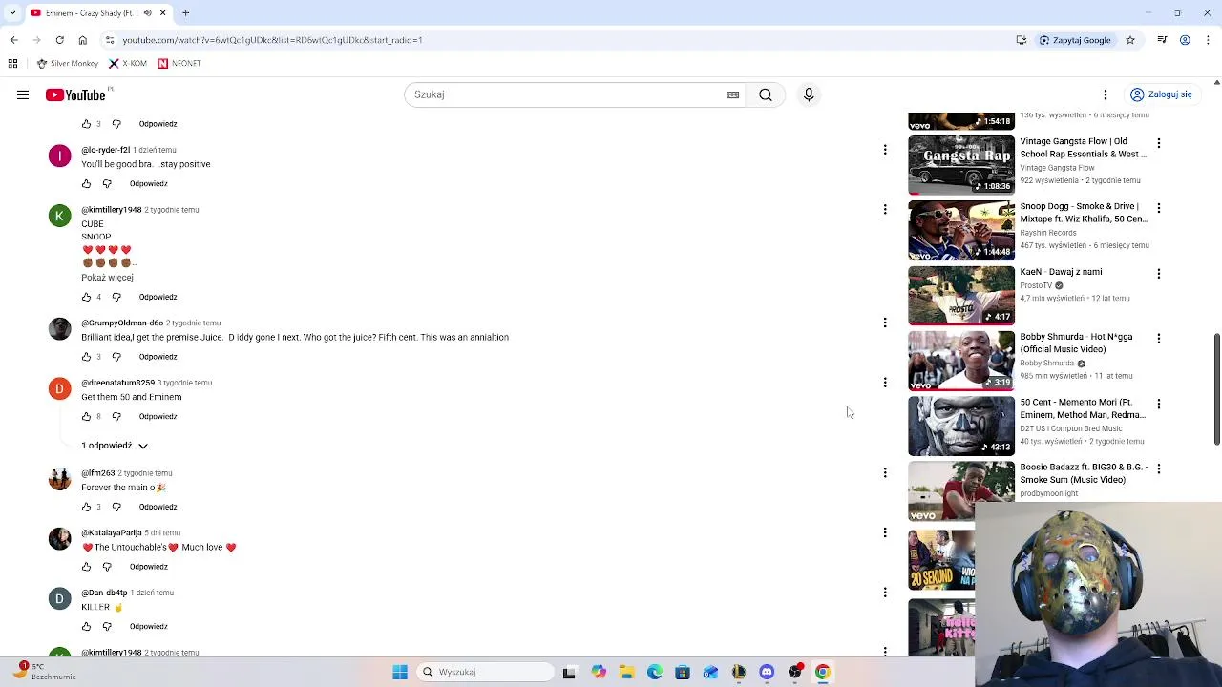
Task: Open Chrome three-dot menu
Action: (1210, 40)
